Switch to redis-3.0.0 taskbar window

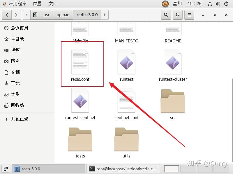pyautogui.click(x=48, y=169)
